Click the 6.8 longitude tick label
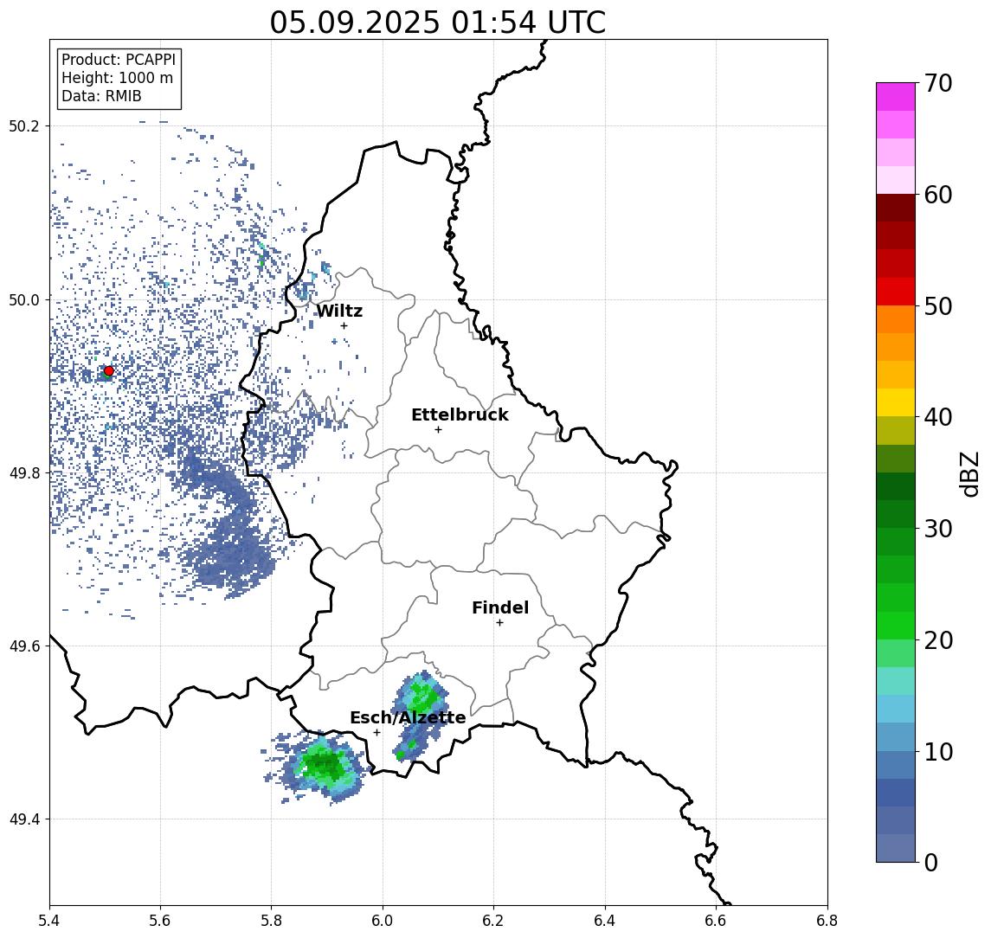The image size is (991, 938). (827, 921)
